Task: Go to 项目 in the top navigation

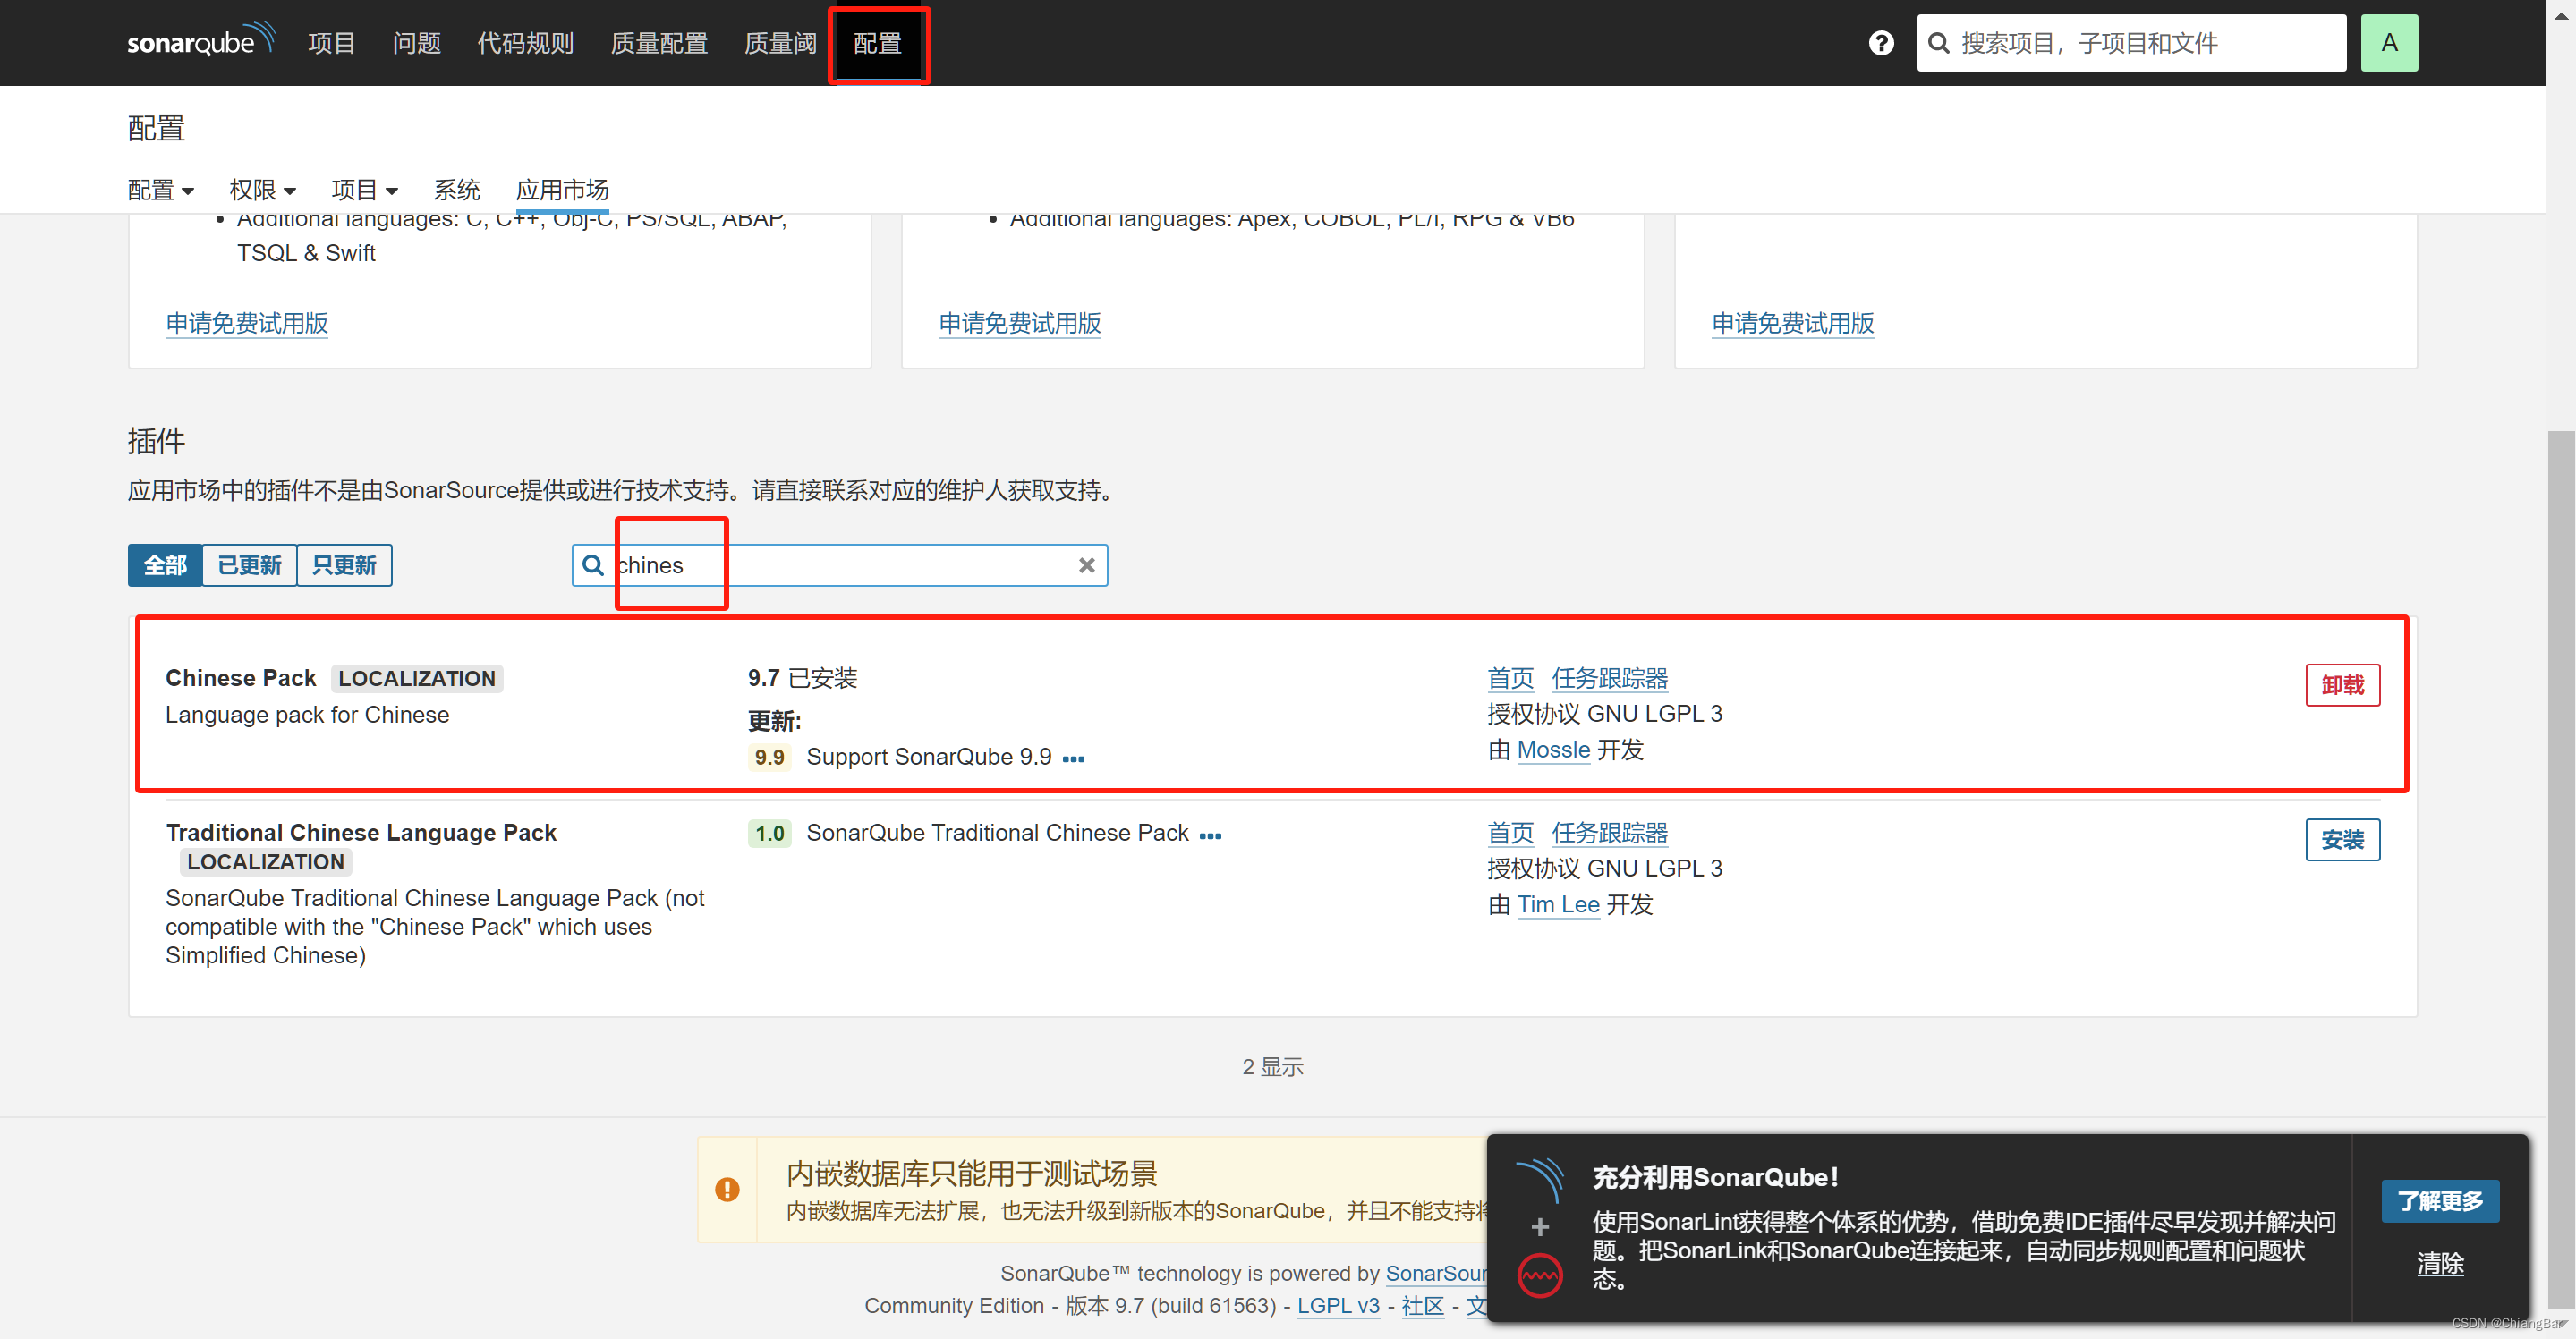Action: 332,43
